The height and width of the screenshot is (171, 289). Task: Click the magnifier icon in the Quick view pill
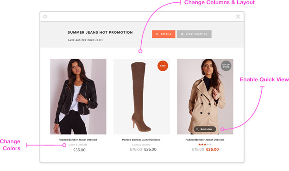197,129
